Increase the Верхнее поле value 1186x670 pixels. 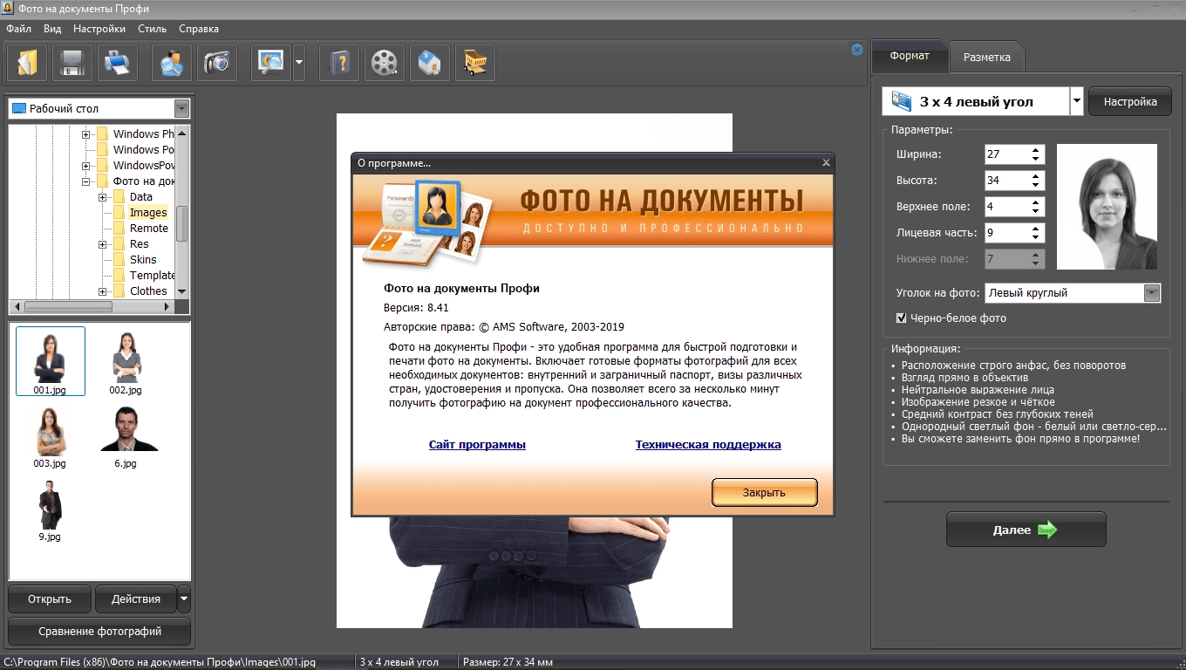[1036, 202]
